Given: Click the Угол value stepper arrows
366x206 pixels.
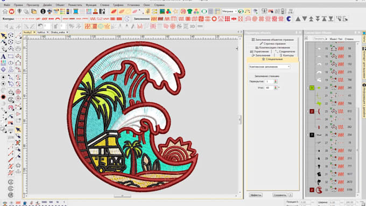Looking at the screenshot, I should pyautogui.click(x=276, y=88).
